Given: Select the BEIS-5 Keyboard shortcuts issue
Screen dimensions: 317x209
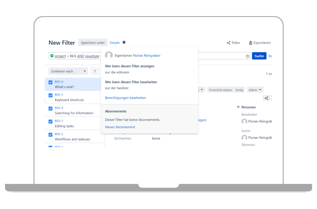Looking at the screenshot, I should click(x=69, y=100).
